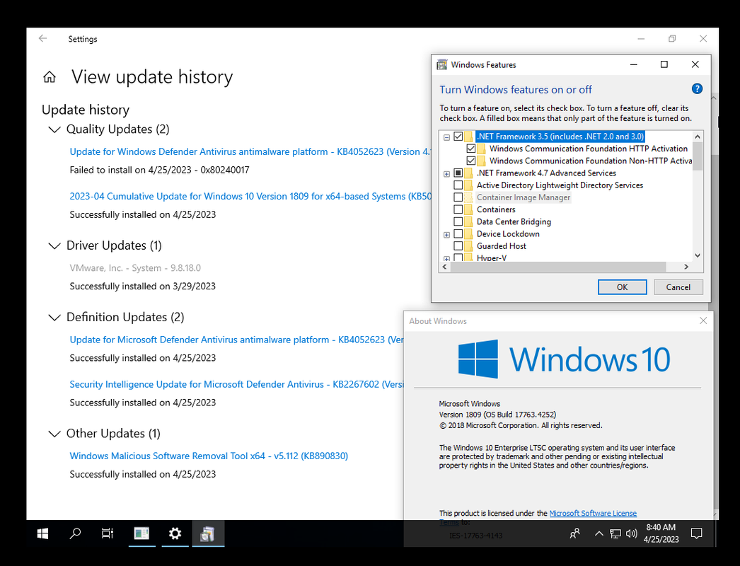Switch to the Settings gear taskbar app

(175, 533)
